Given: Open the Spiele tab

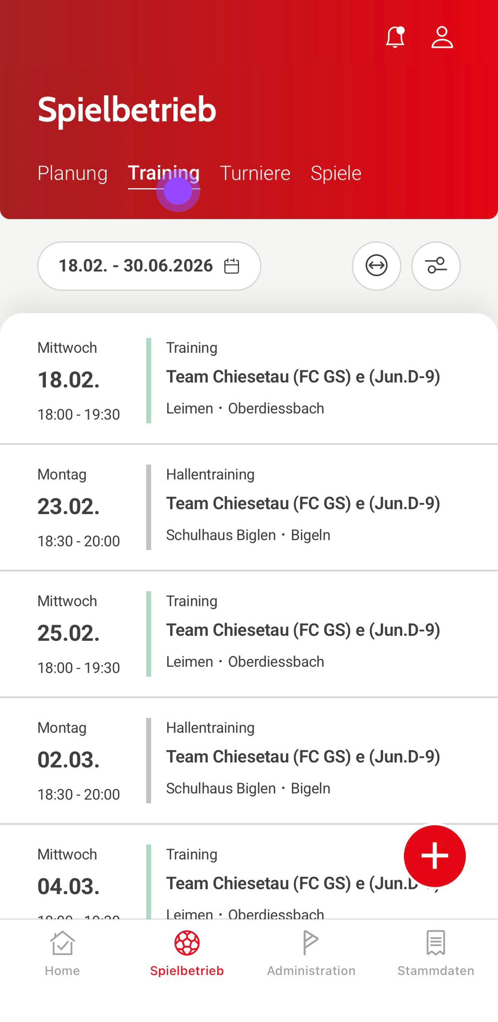Looking at the screenshot, I should click(336, 173).
